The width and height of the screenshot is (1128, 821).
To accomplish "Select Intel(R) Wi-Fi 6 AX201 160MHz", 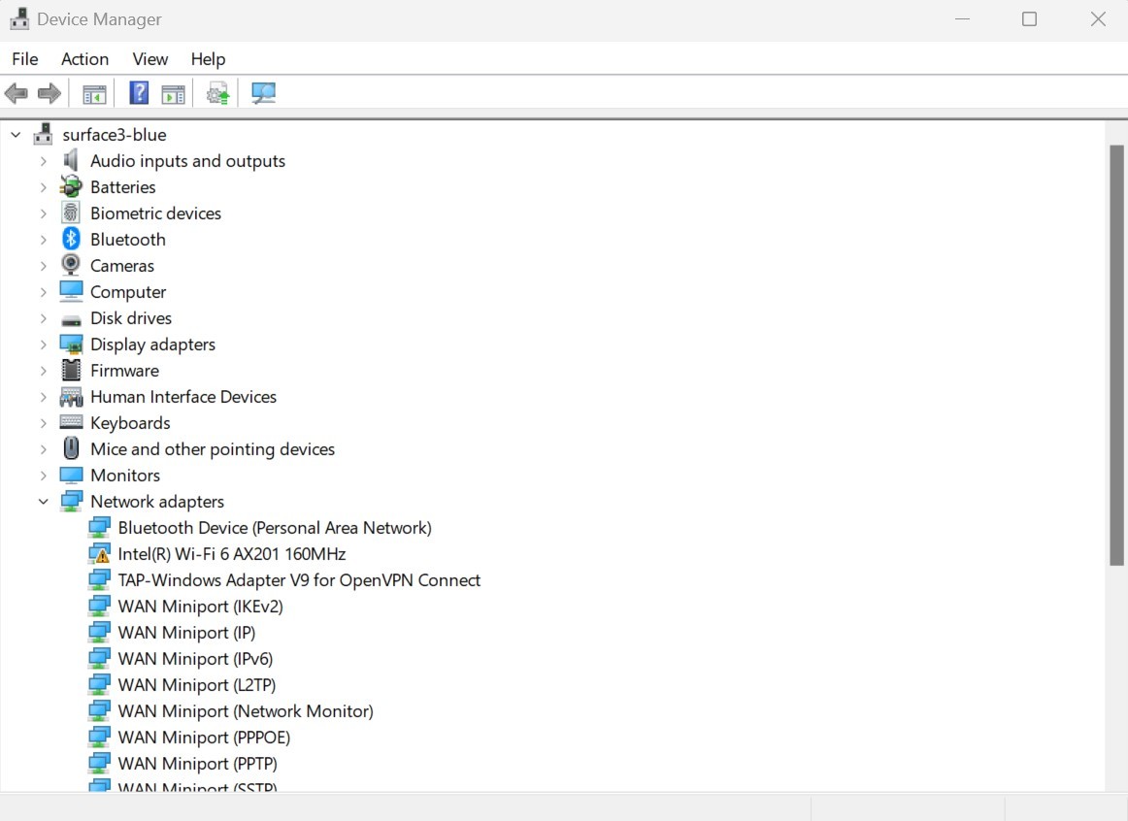I will (232, 553).
